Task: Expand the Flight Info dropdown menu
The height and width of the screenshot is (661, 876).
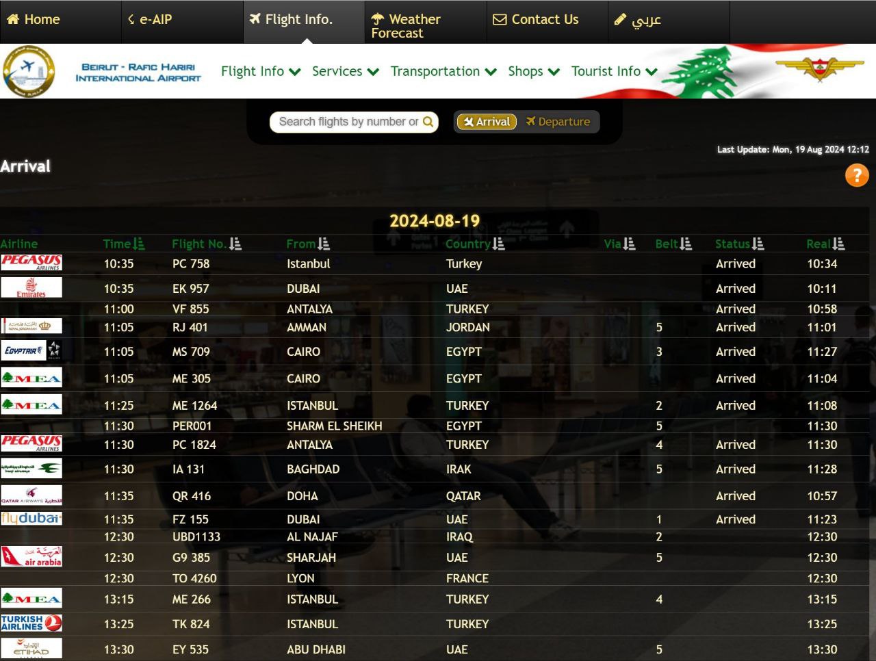Action: 261,71
